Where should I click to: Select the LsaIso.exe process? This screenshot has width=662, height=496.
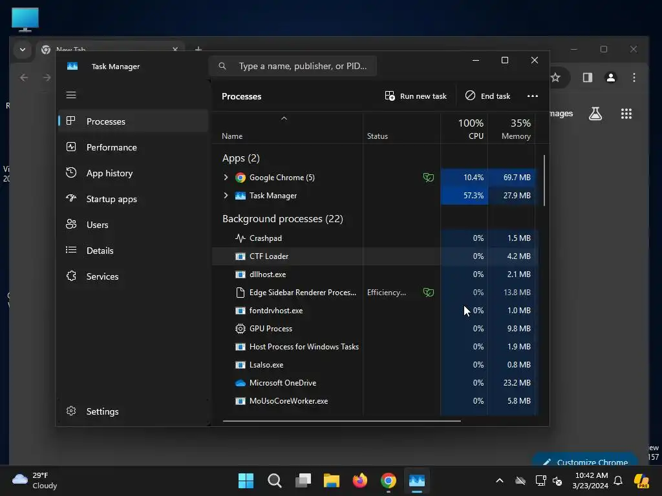[x=375, y=365]
